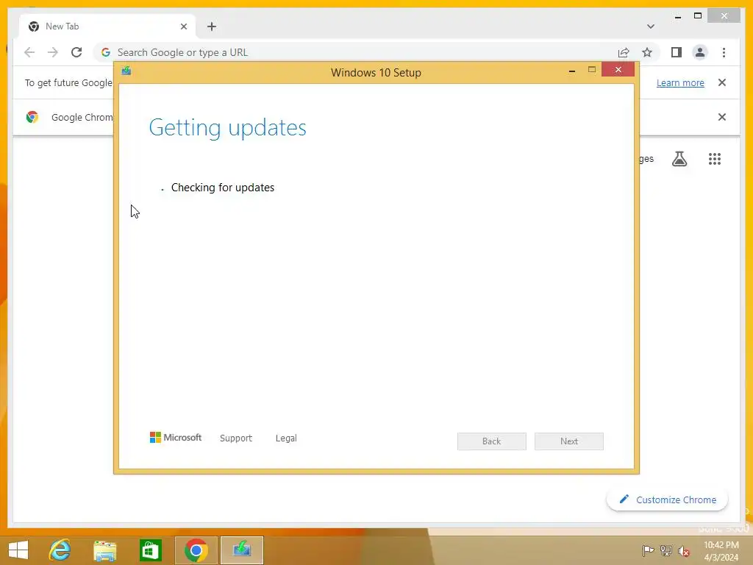Click Customize Chrome button
753x565 pixels.
667,500
